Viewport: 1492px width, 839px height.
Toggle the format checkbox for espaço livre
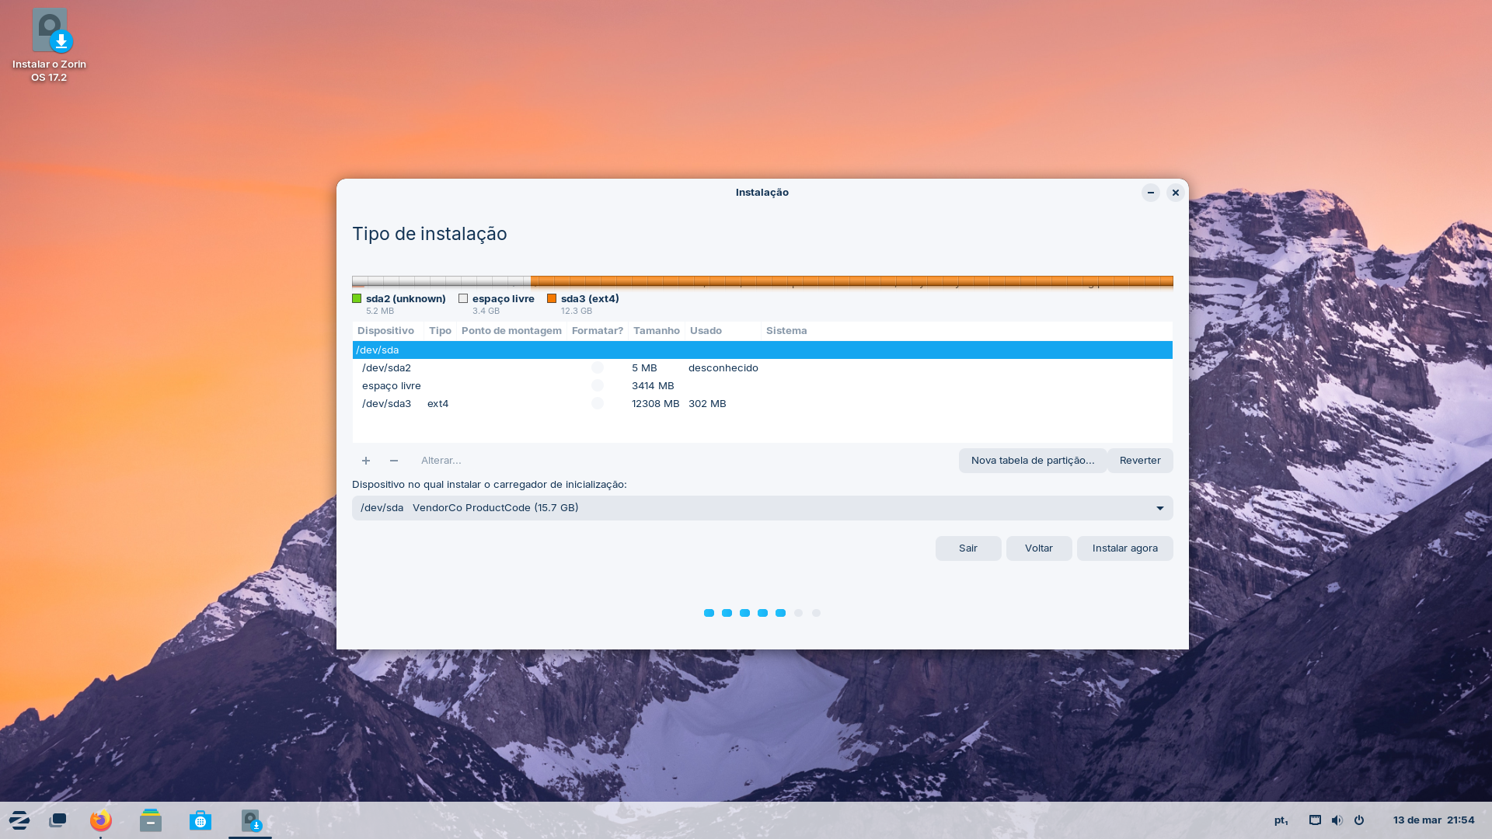pos(598,386)
